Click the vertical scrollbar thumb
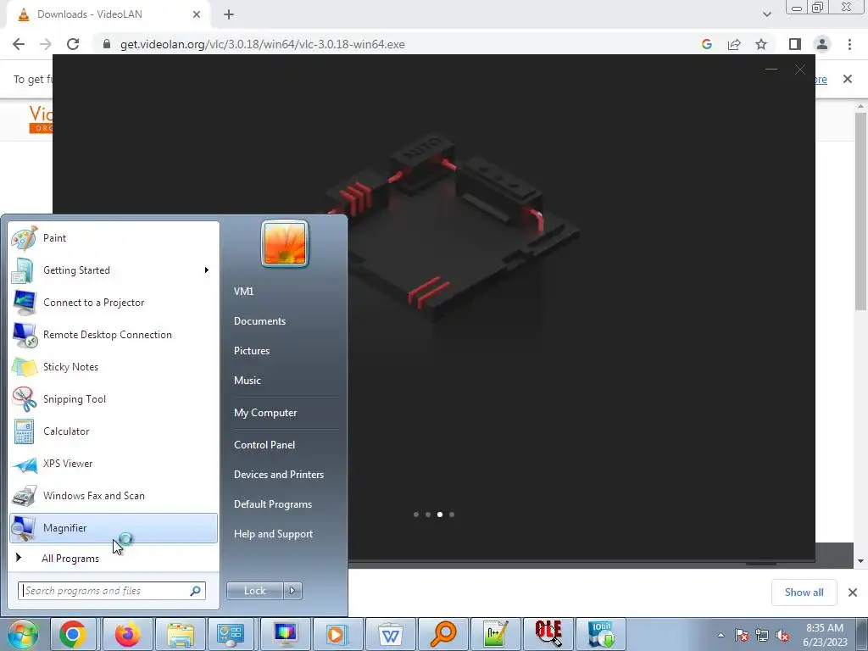 [x=860, y=211]
